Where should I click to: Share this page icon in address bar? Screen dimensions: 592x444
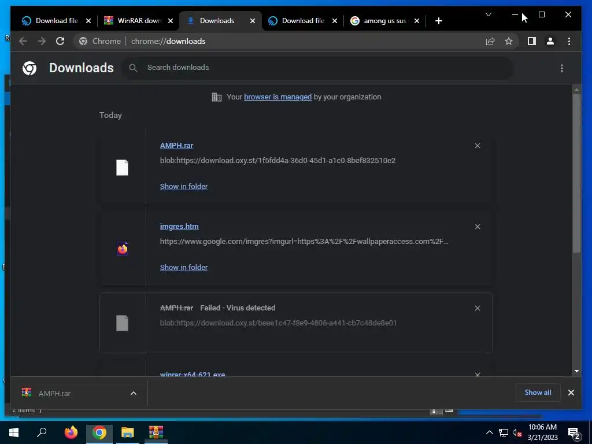(490, 41)
